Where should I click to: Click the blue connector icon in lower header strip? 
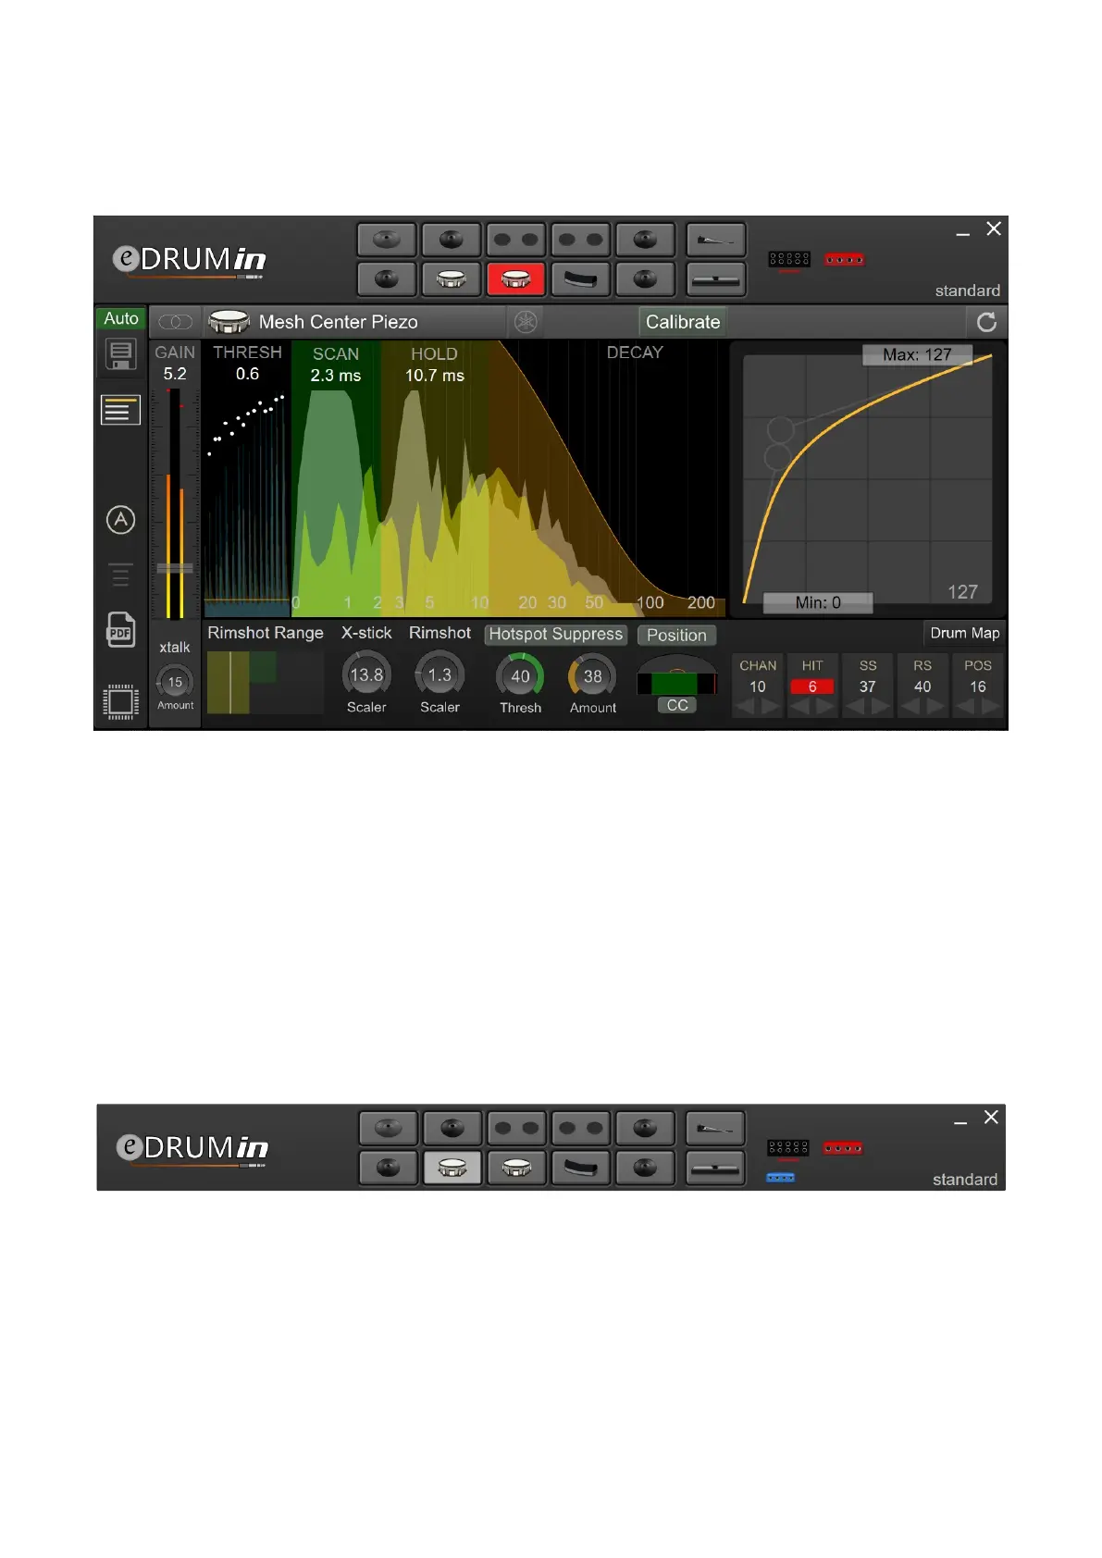[x=780, y=1177]
